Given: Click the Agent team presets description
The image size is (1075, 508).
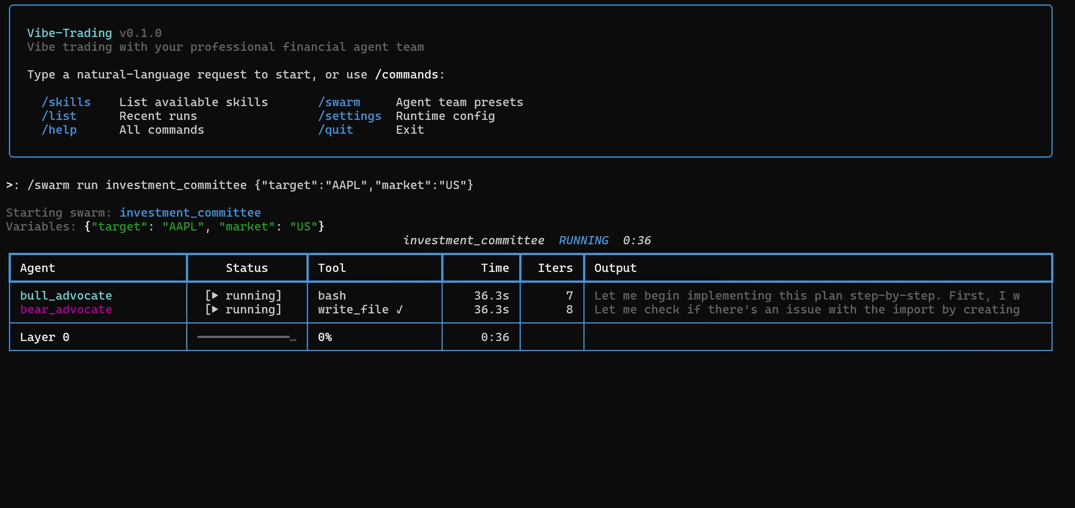Looking at the screenshot, I should click(459, 102).
